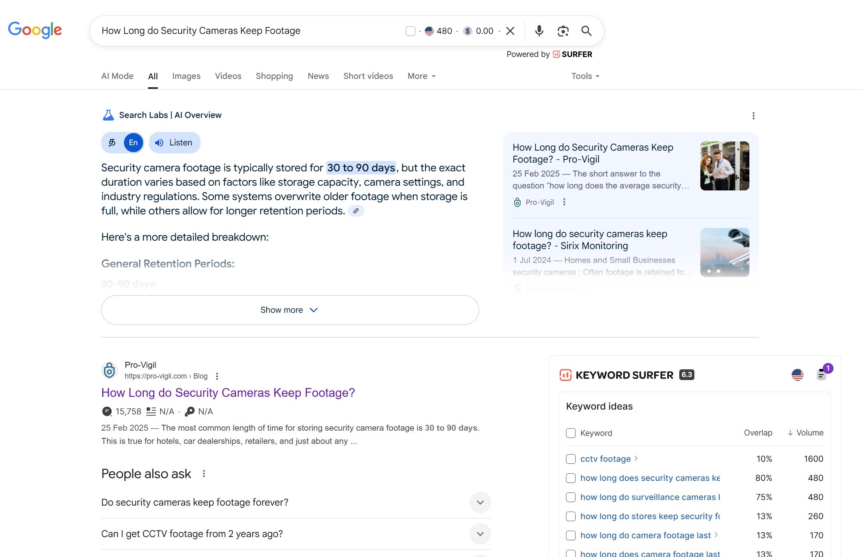Expand 'Do security cameras keep footage forever?'
863x557 pixels.
click(x=480, y=502)
